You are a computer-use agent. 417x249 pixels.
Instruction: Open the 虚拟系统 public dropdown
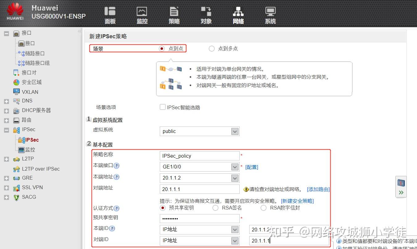coord(235,131)
